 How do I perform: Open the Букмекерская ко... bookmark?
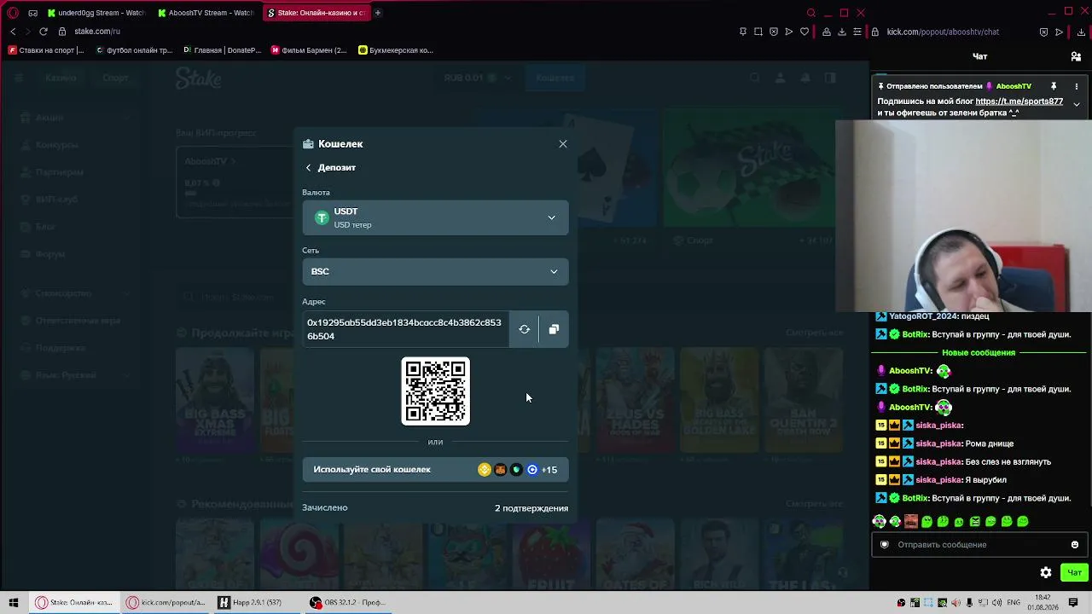(396, 50)
